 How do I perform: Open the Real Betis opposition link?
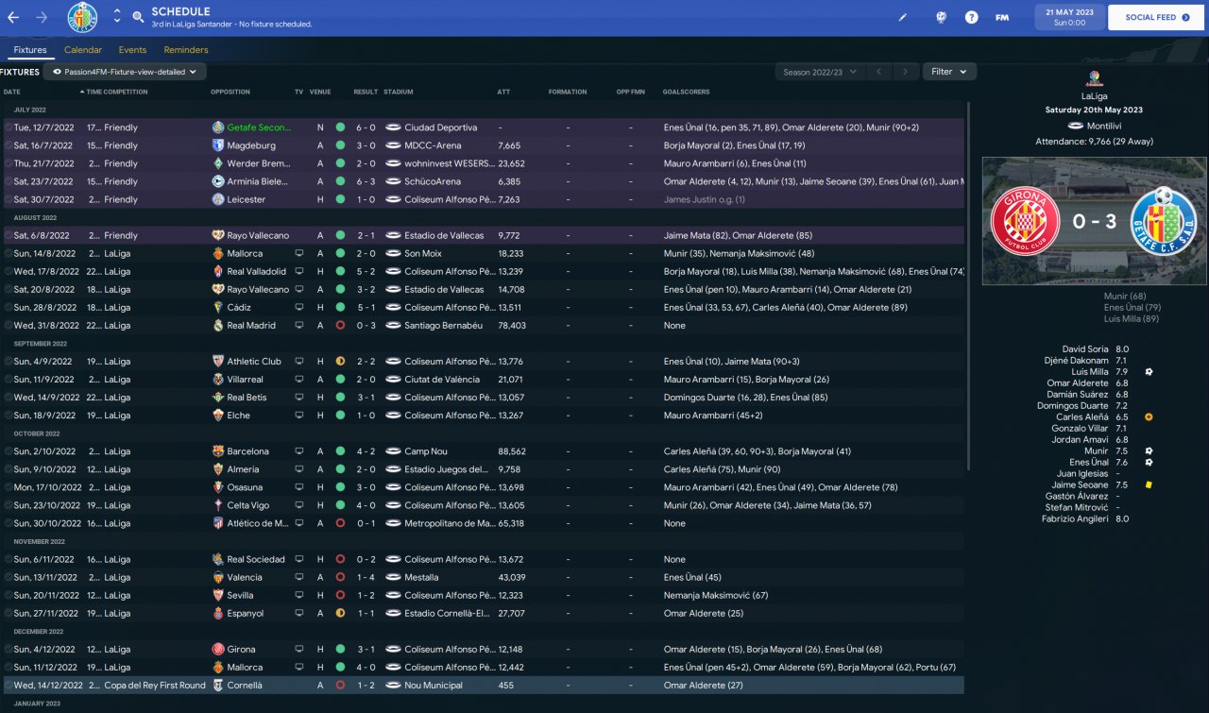[x=247, y=398]
